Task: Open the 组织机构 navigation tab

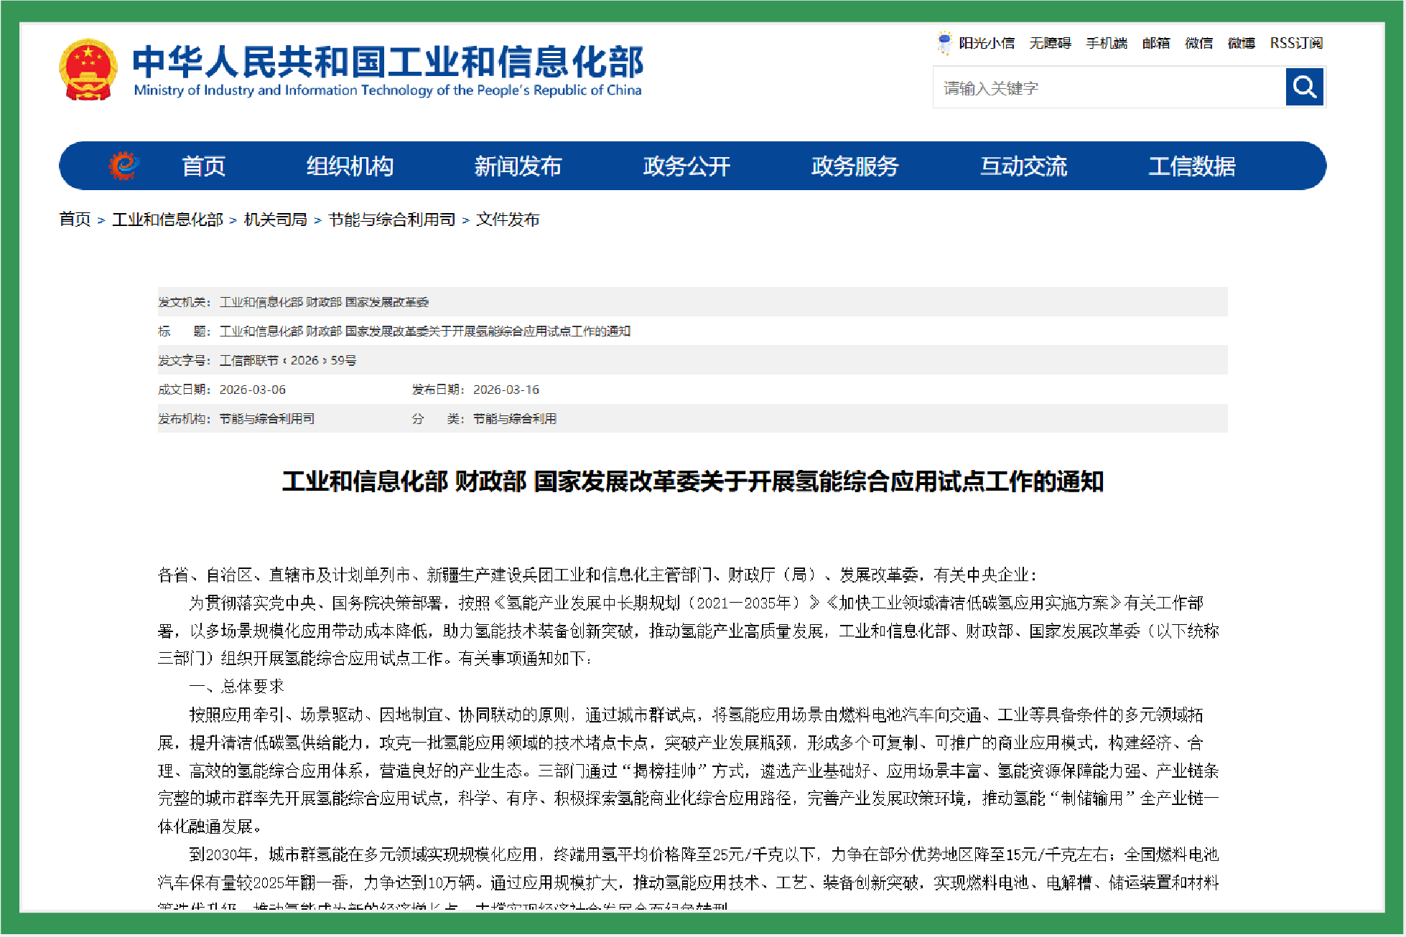Action: [350, 166]
